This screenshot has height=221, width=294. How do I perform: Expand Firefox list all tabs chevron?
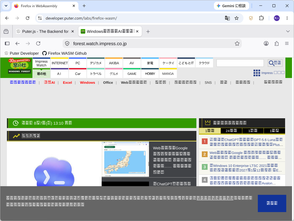coord(288,31)
